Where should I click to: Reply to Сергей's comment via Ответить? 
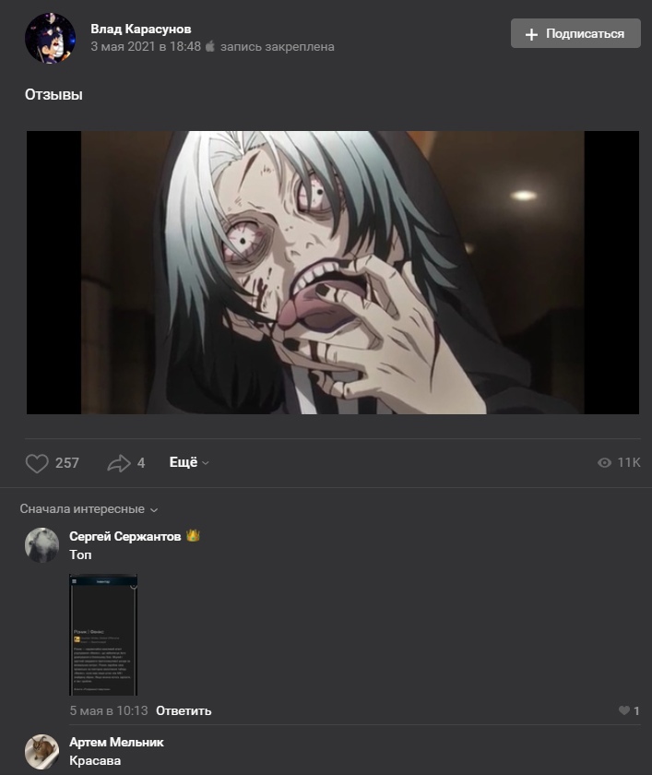click(x=184, y=710)
